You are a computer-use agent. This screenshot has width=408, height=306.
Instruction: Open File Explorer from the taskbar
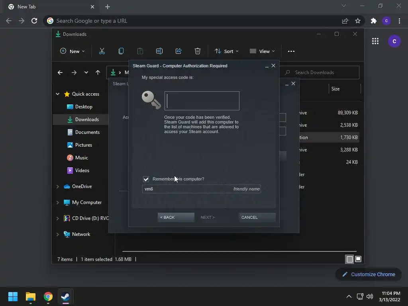[x=30, y=296]
